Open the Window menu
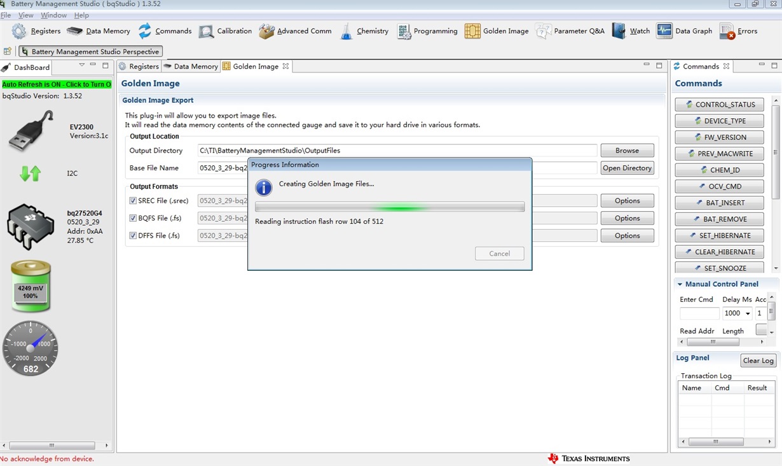Viewport: 782px width, 466px height. click(x=53, y=15)
